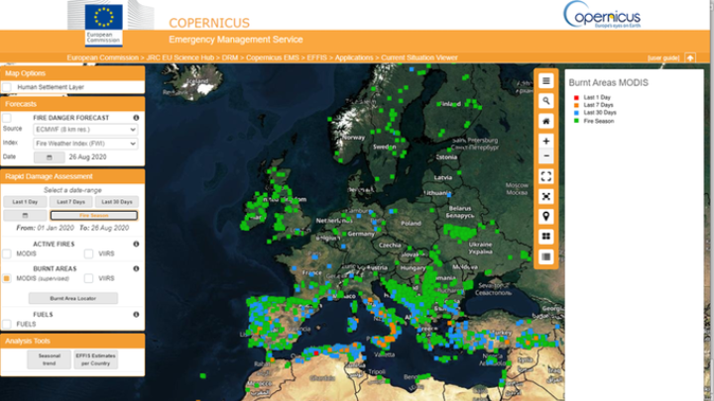Zoom in with the plus button

(x=546, y=141)
